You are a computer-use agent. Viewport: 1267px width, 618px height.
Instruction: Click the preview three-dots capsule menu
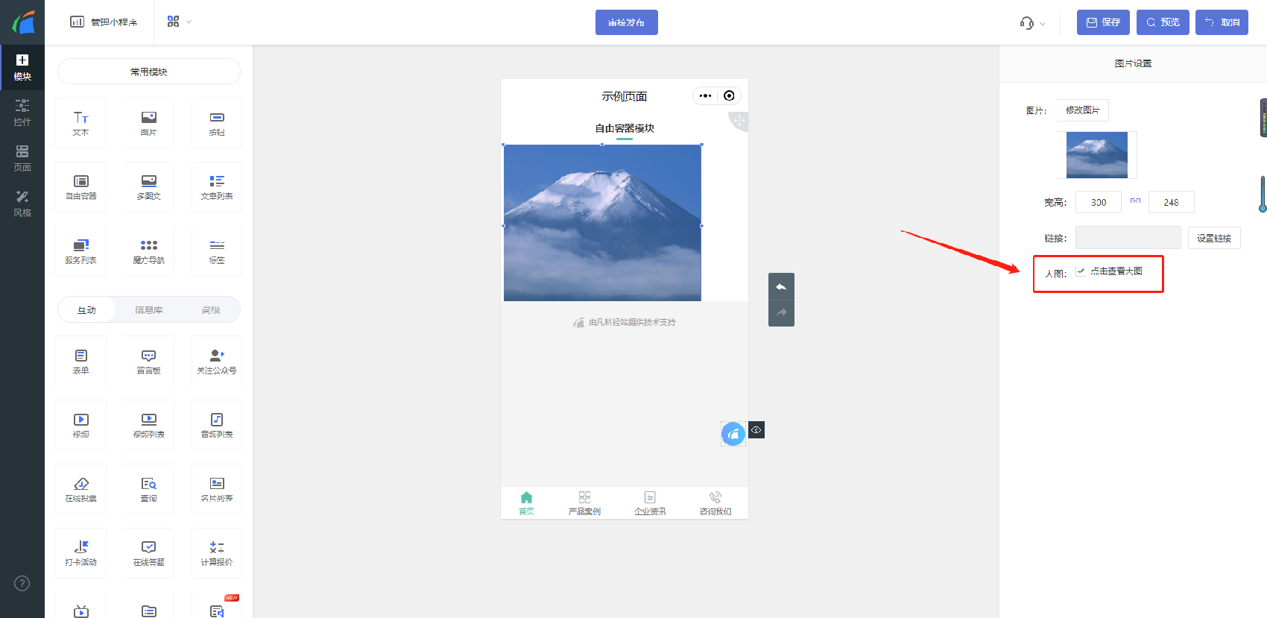pos(705,95)
